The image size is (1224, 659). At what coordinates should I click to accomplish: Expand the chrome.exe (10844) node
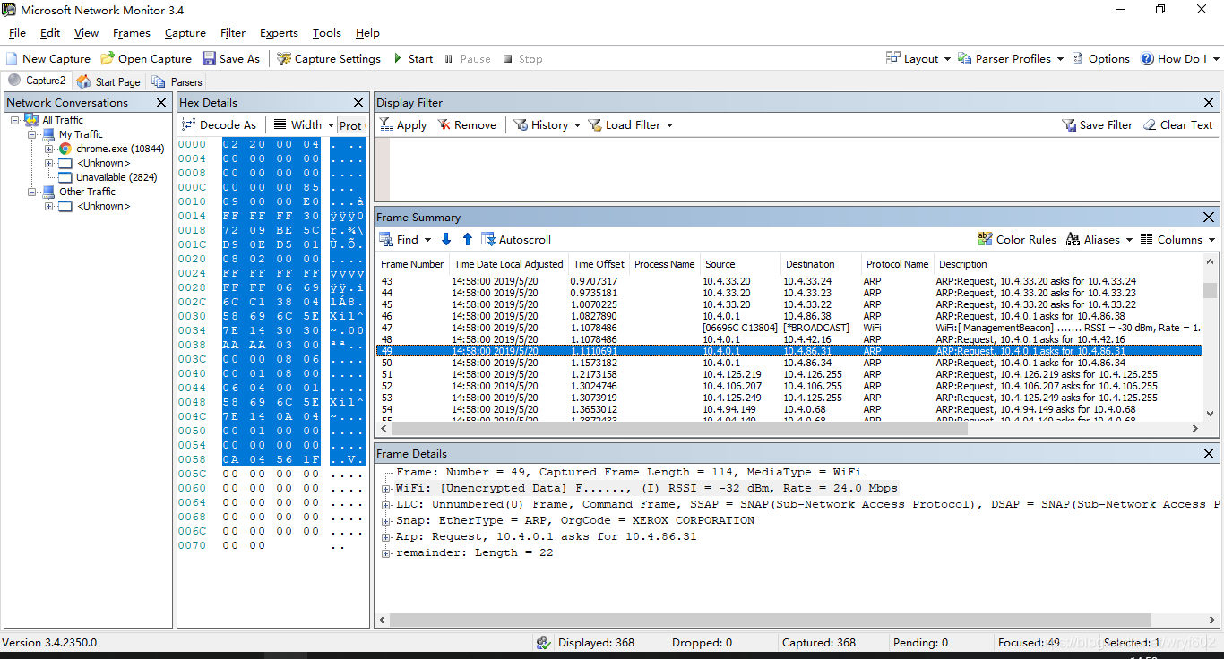coord(49,149)
